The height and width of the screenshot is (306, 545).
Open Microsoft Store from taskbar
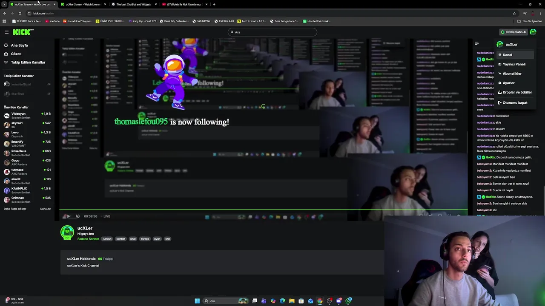[x=301, y=301]
